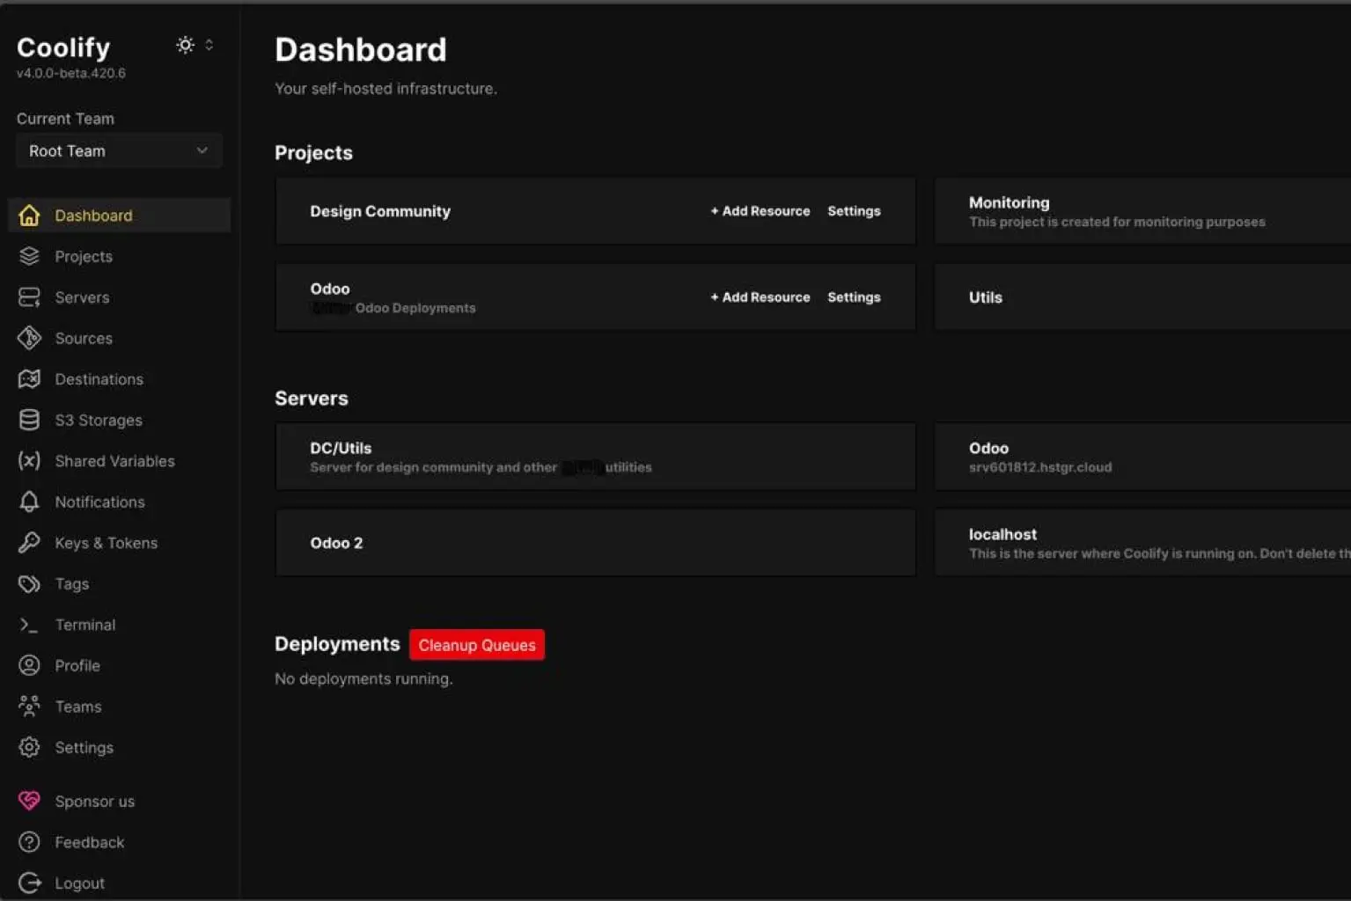Open Terminal via the prompt icon
Viewport: 1351px width, 901px height.
29,625
